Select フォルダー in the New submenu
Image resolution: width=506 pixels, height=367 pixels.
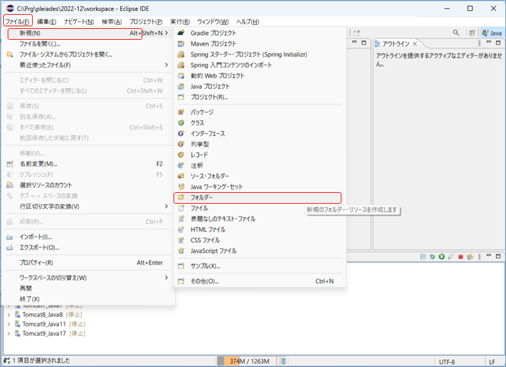[x=257, y=197]
